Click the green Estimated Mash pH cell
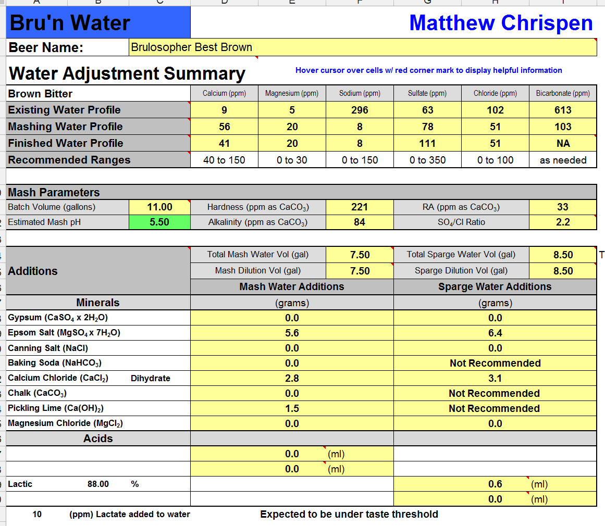Screen dimensions: 605x526 pyautogui.click(x=159, y=222)
